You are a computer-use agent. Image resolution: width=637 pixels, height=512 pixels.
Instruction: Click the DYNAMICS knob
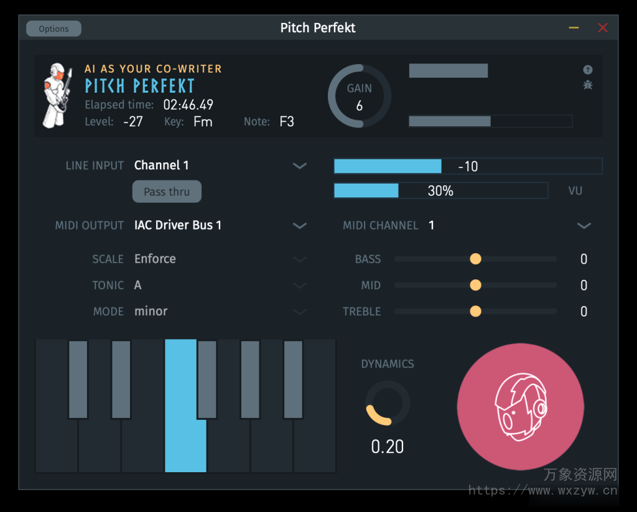(387, 404)
